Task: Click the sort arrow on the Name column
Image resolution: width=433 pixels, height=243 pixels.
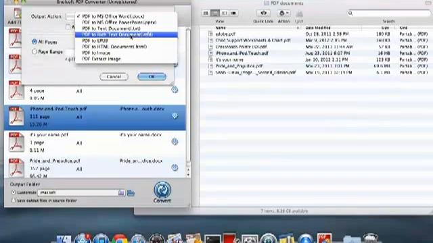Action: coord(298,28)
